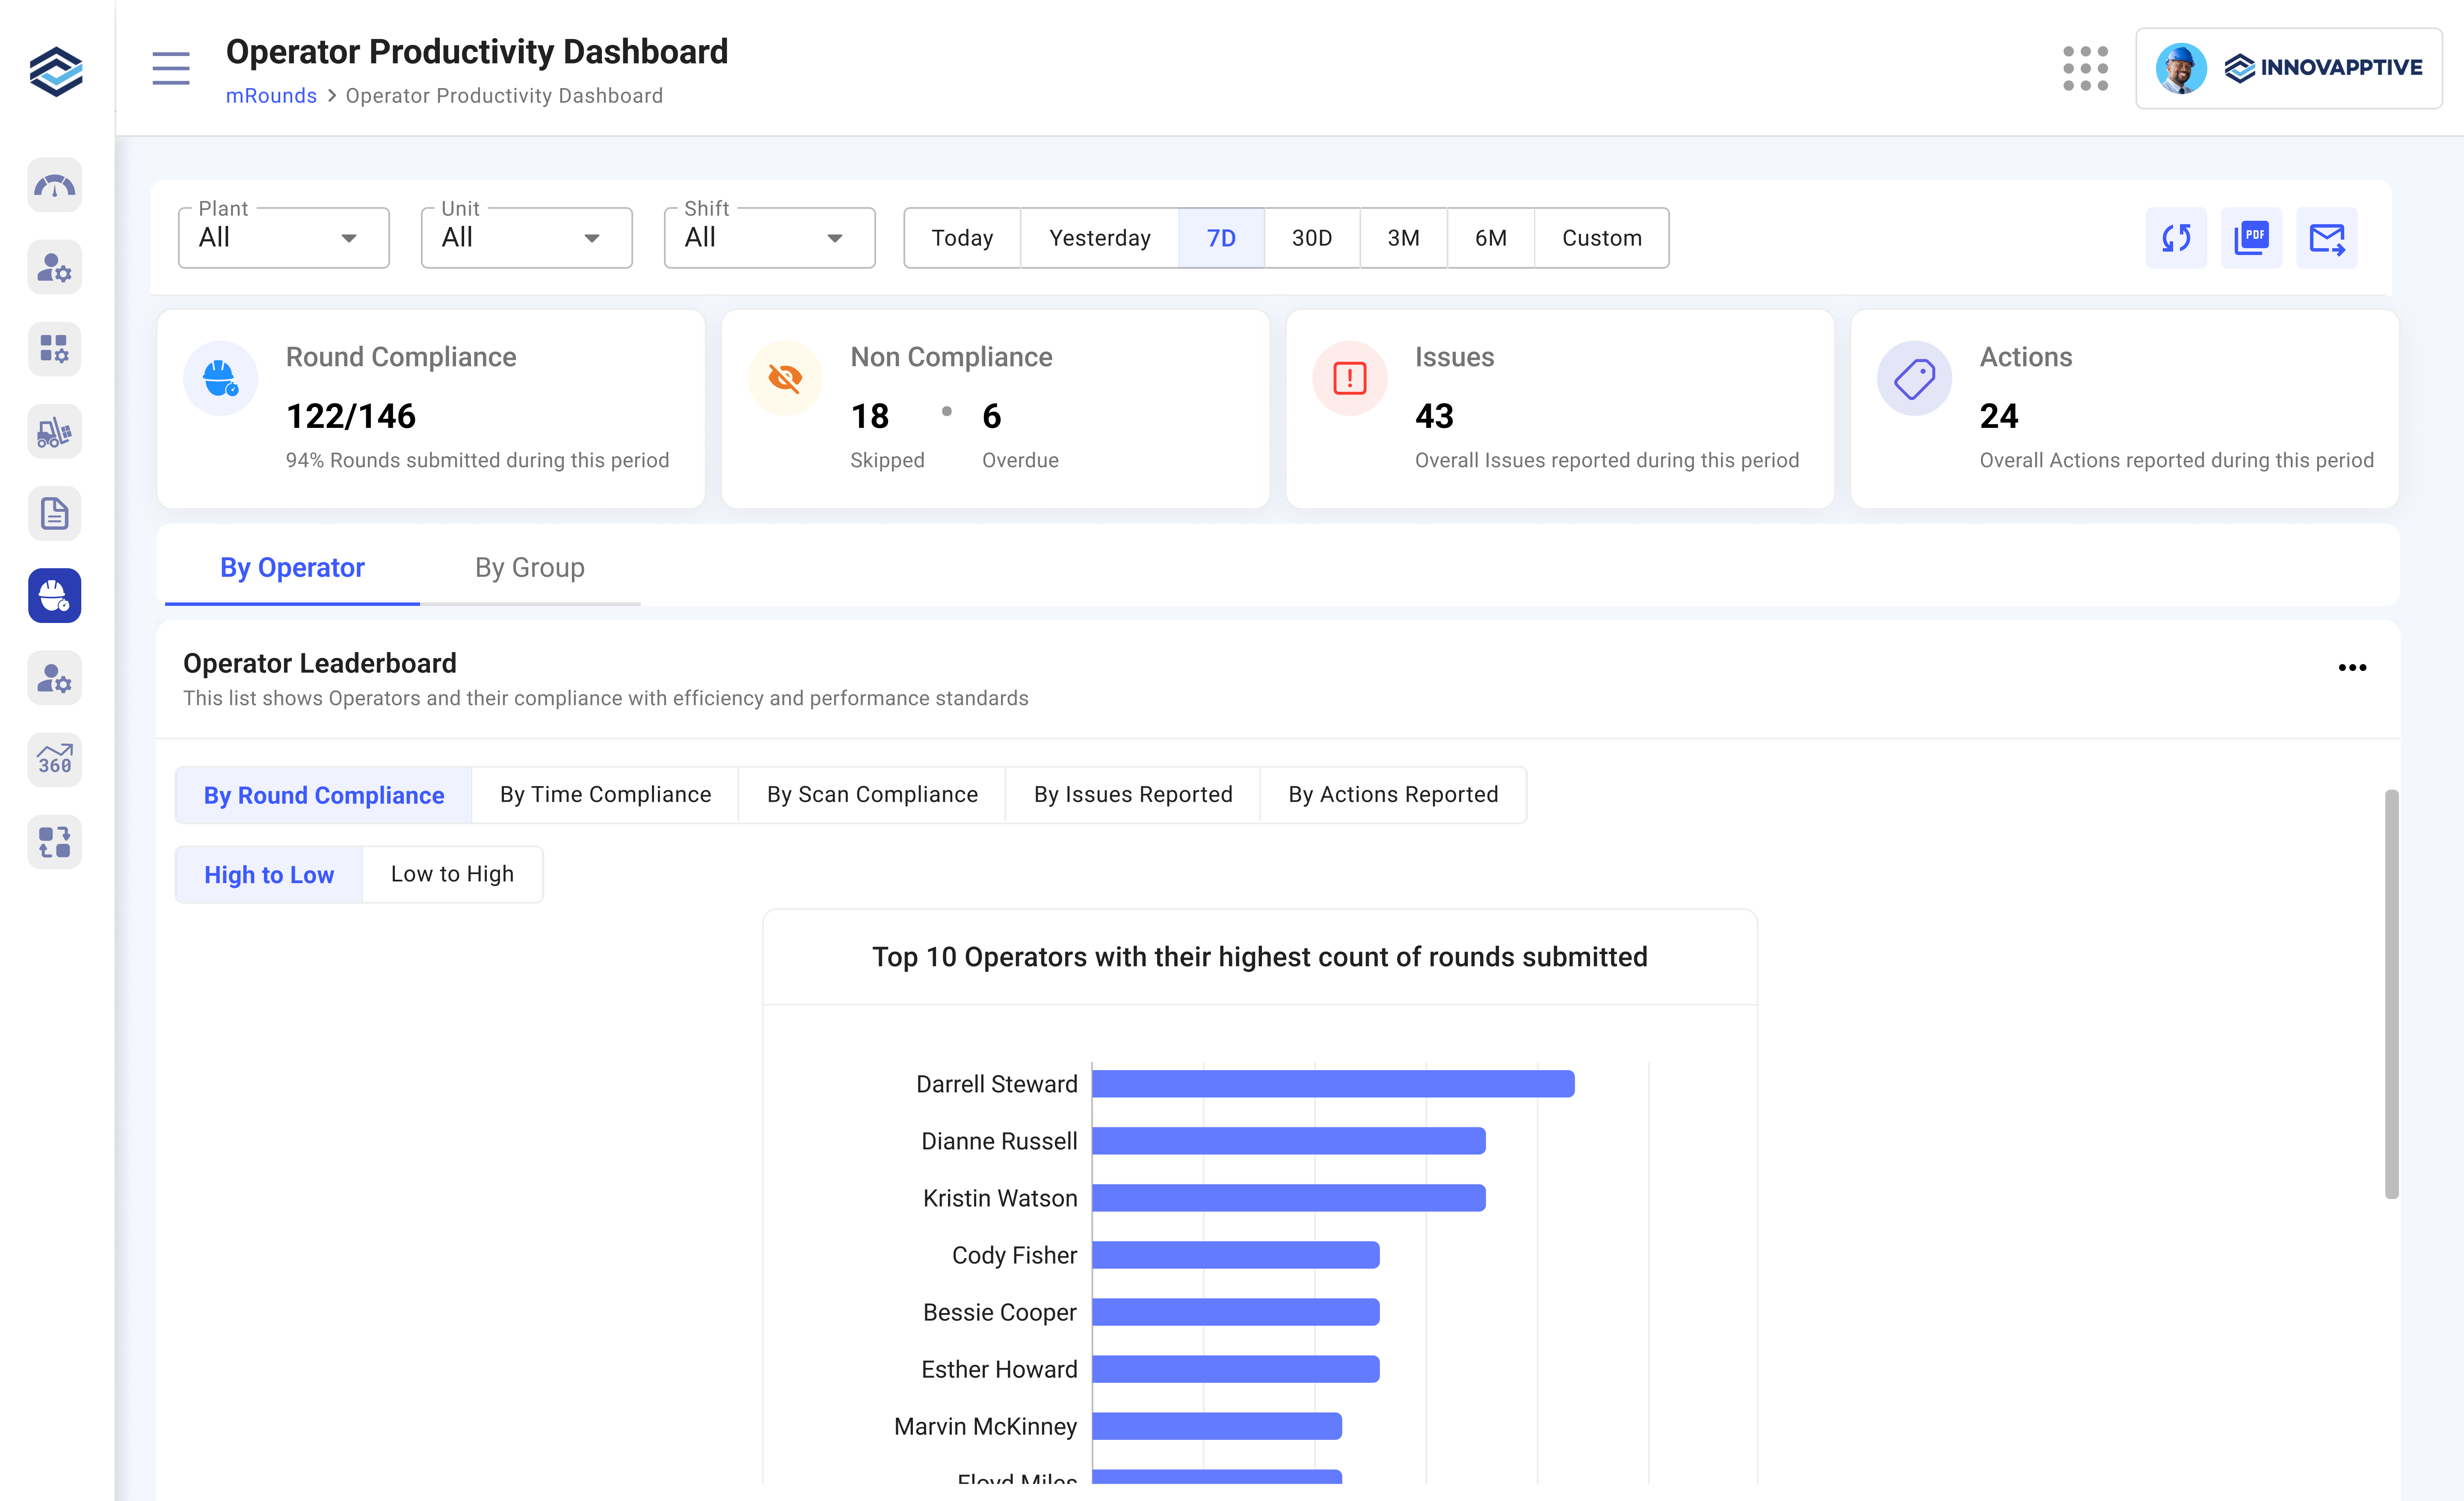Select By Scan Compliance tab
Screen dimensions: 2464x1501
[872, 795]
